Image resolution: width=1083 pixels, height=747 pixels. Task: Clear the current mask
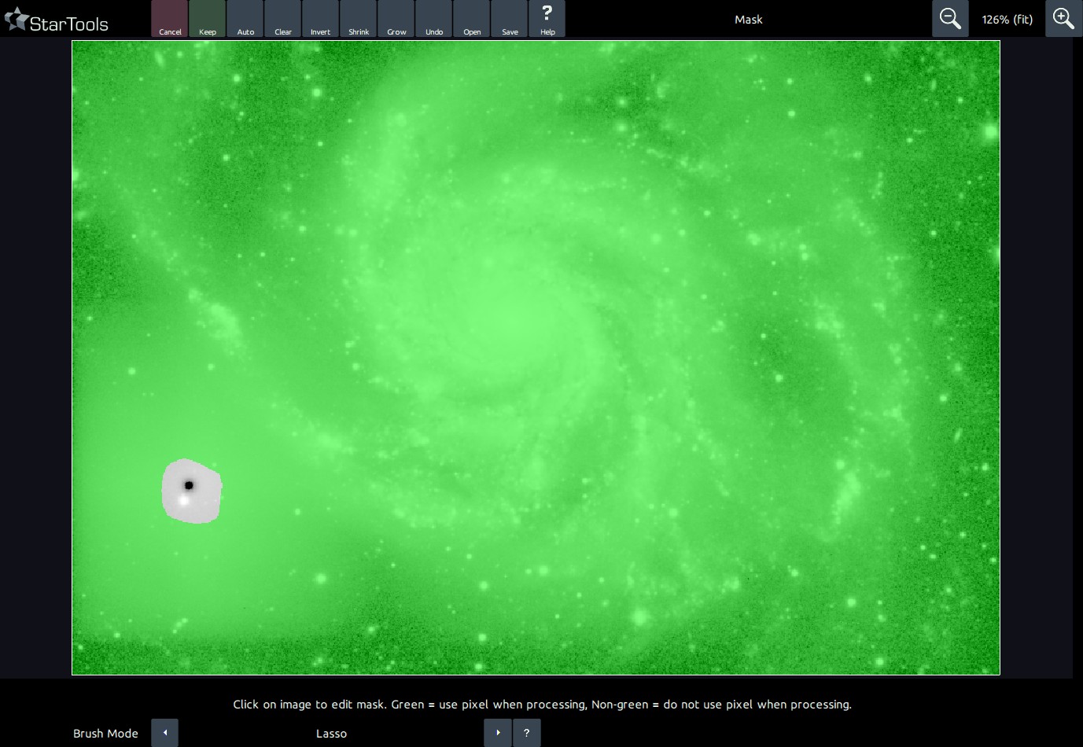(x=283, y=19)
